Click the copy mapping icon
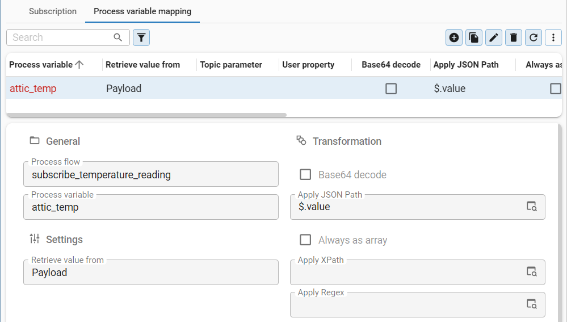Image resolution: width=567 pixels, height=322 pixels. click(x=474, y=37)
